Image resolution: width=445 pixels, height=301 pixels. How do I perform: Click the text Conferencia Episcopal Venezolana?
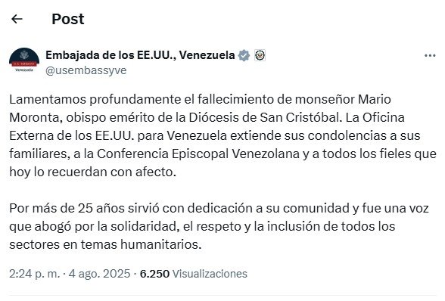click(198, 154)
